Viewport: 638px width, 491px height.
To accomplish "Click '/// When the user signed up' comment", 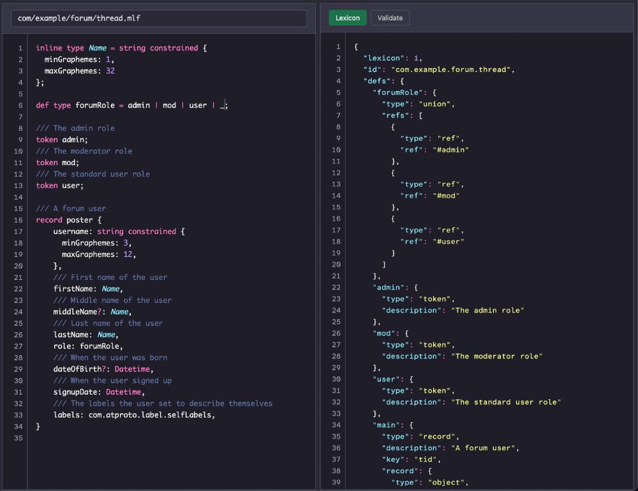I will point(112,381).
